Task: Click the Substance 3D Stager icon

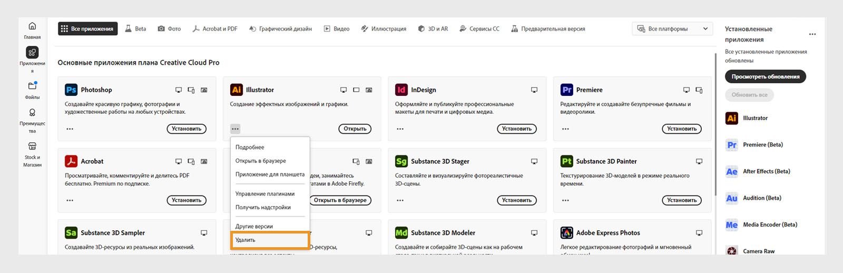Action: (401, 161)
